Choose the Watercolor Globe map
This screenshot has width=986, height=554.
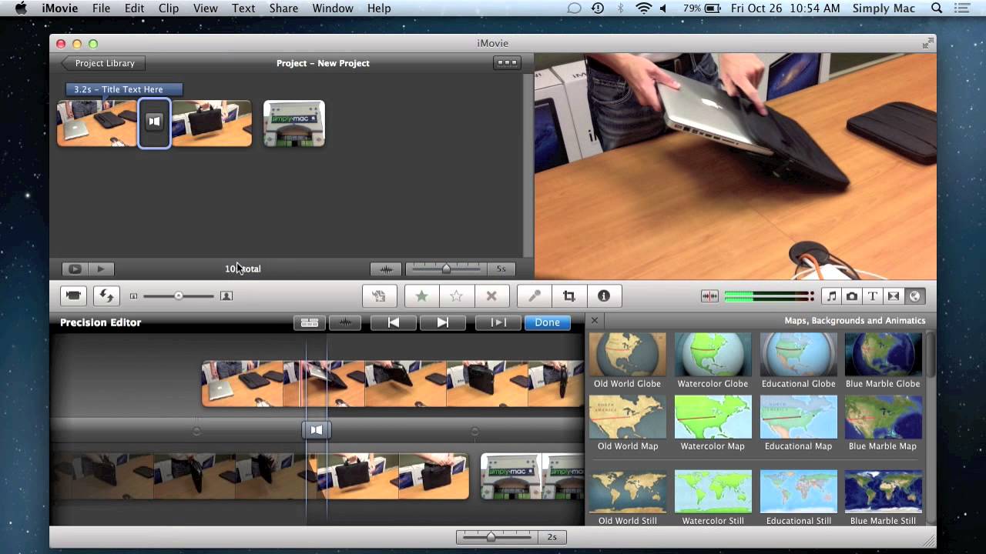(713, 355)
